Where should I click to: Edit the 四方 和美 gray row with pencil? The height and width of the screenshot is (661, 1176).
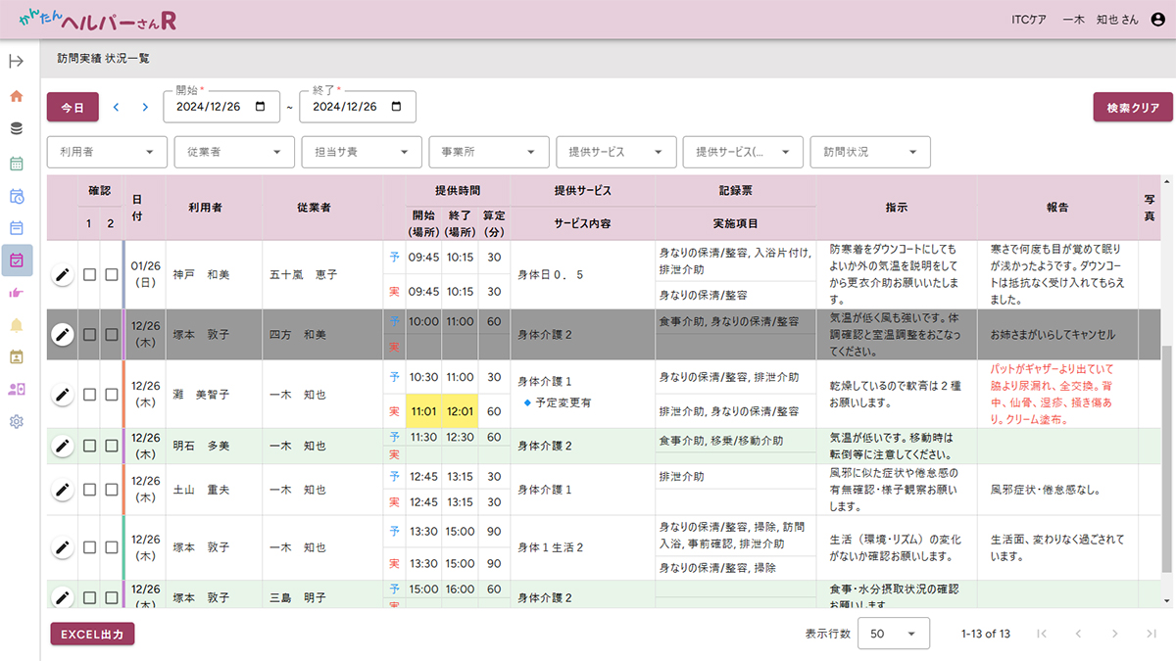(x=63, y=335)
